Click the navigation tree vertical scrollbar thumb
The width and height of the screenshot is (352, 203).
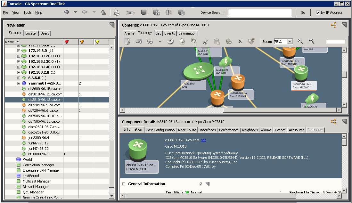pyautogui.click(x=112, y=164)
